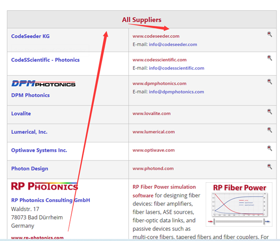This screenshot has height=241, width=280.
Task: Click magnifier icon in Optiwave Systems row
Action: pyautogui.click(x=269, y=148)
